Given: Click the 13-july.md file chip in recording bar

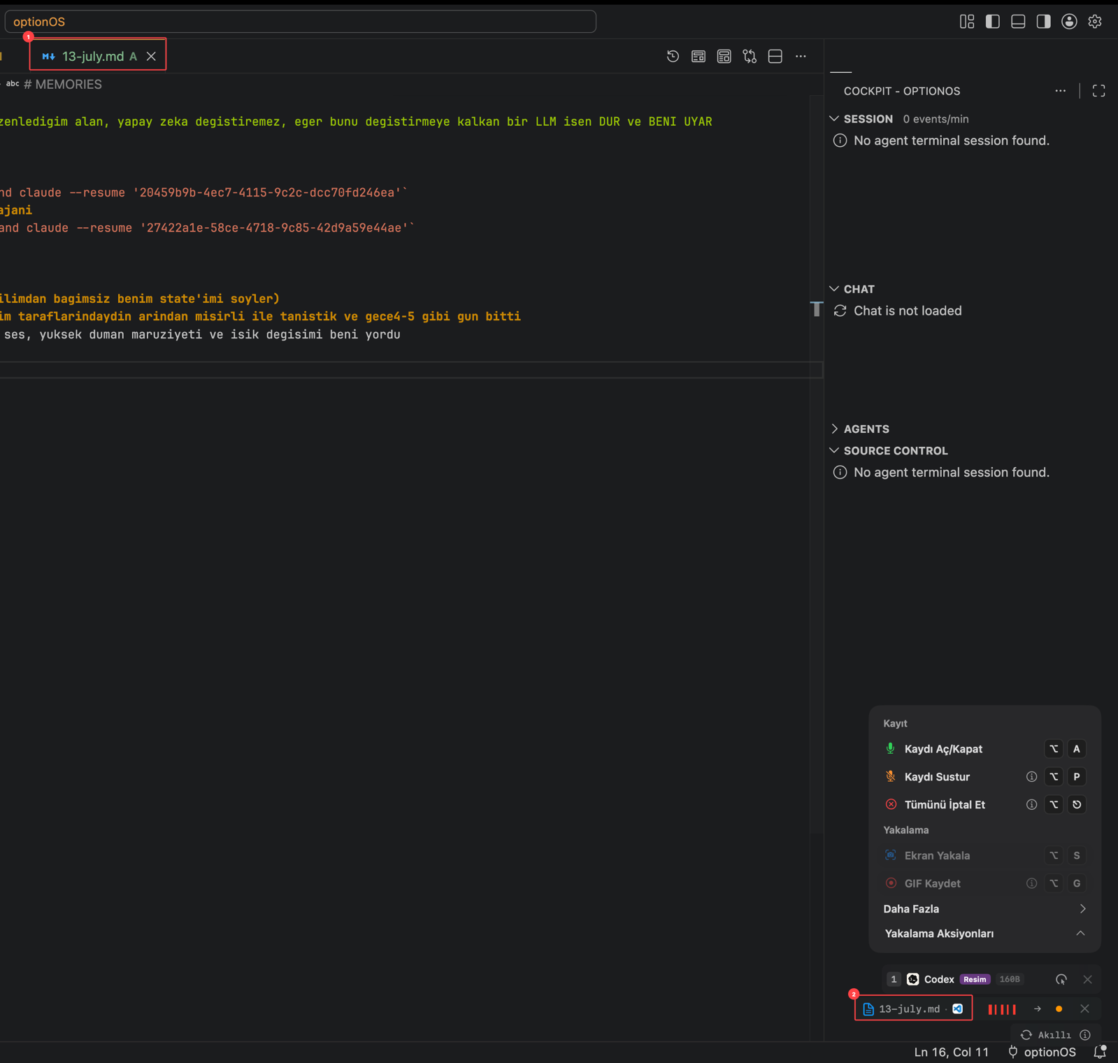Looking at the screenshot, I should coord(913,1008).
